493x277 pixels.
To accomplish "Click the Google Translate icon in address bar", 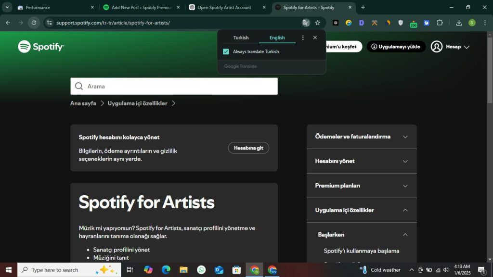I will click(306, 23).
